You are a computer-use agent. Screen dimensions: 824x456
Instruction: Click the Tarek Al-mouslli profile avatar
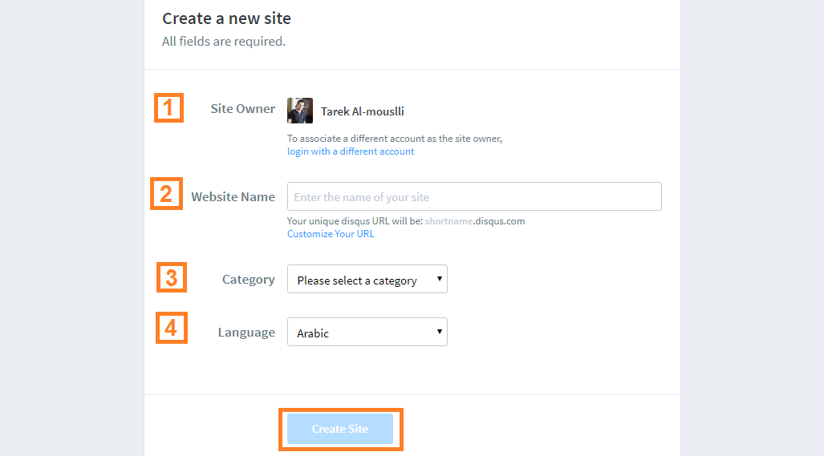point(299,111)
